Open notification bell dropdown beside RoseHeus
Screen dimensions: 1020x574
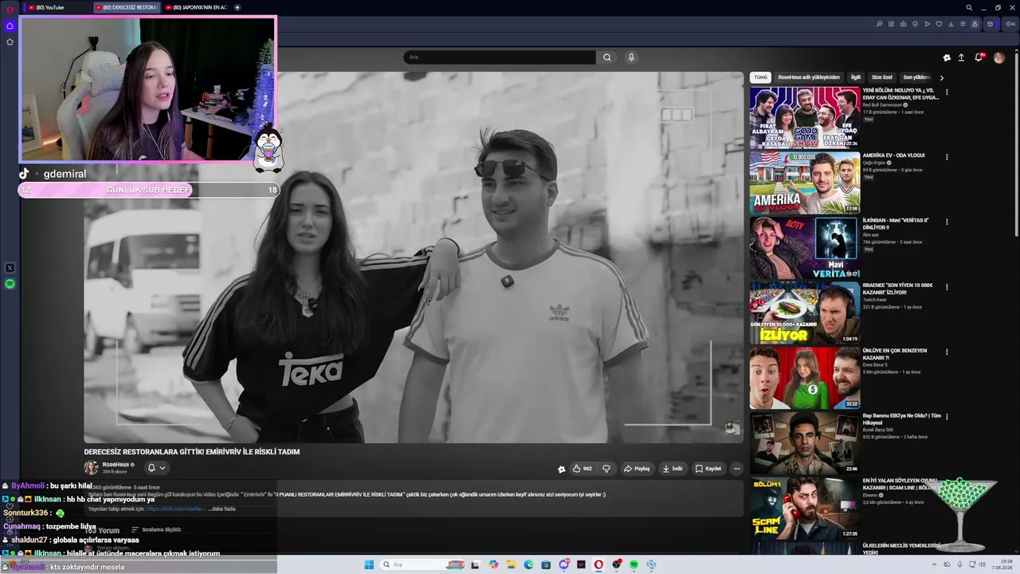click(x=155, y=468)
